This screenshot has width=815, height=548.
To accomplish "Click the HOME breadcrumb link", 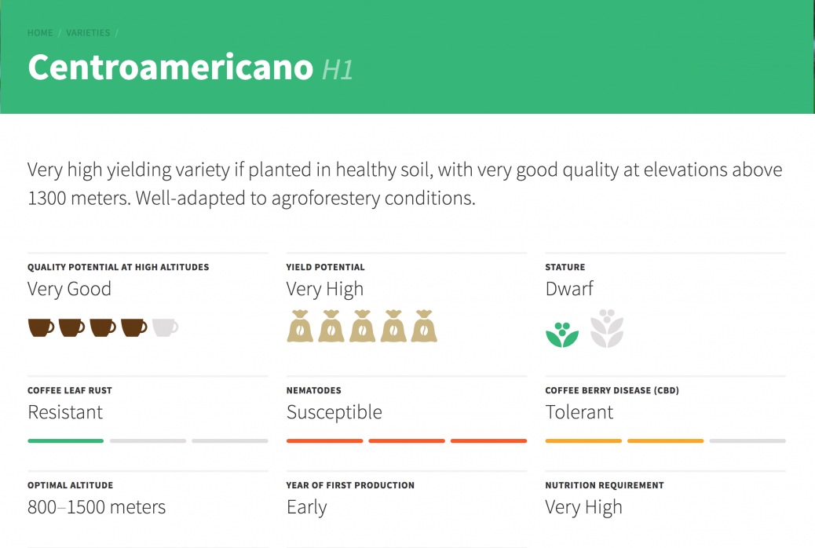I will pyautogui.click(x=40, y=33).
